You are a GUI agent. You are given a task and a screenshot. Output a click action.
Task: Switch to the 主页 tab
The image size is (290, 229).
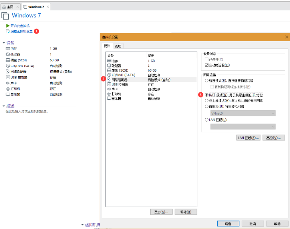pyautogui.click(x=10, y=7)
